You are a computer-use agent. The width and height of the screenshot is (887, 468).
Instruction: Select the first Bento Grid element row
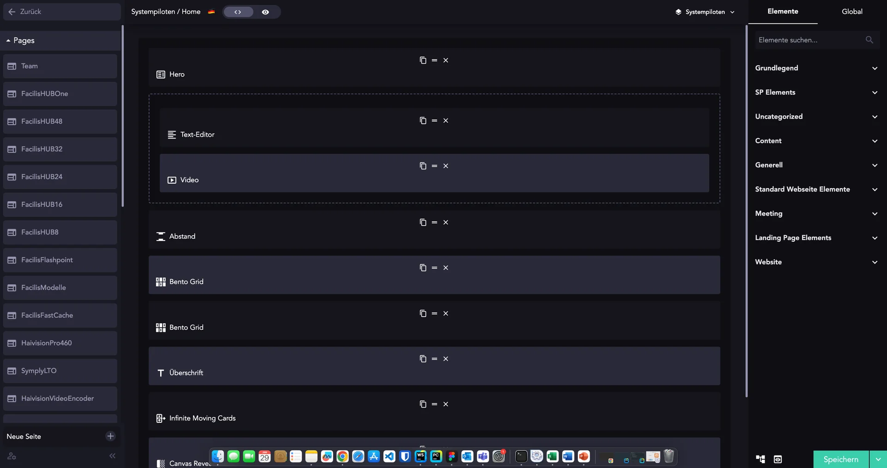434,275
